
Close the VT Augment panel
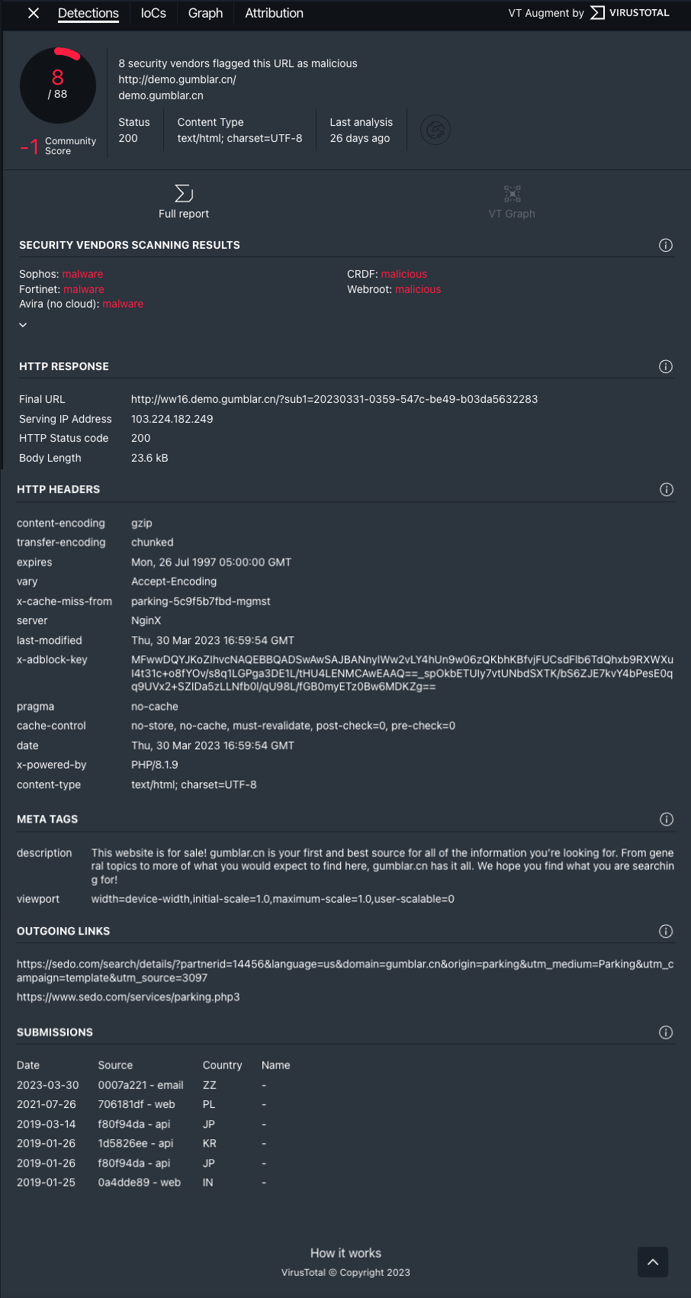(34, 13)
